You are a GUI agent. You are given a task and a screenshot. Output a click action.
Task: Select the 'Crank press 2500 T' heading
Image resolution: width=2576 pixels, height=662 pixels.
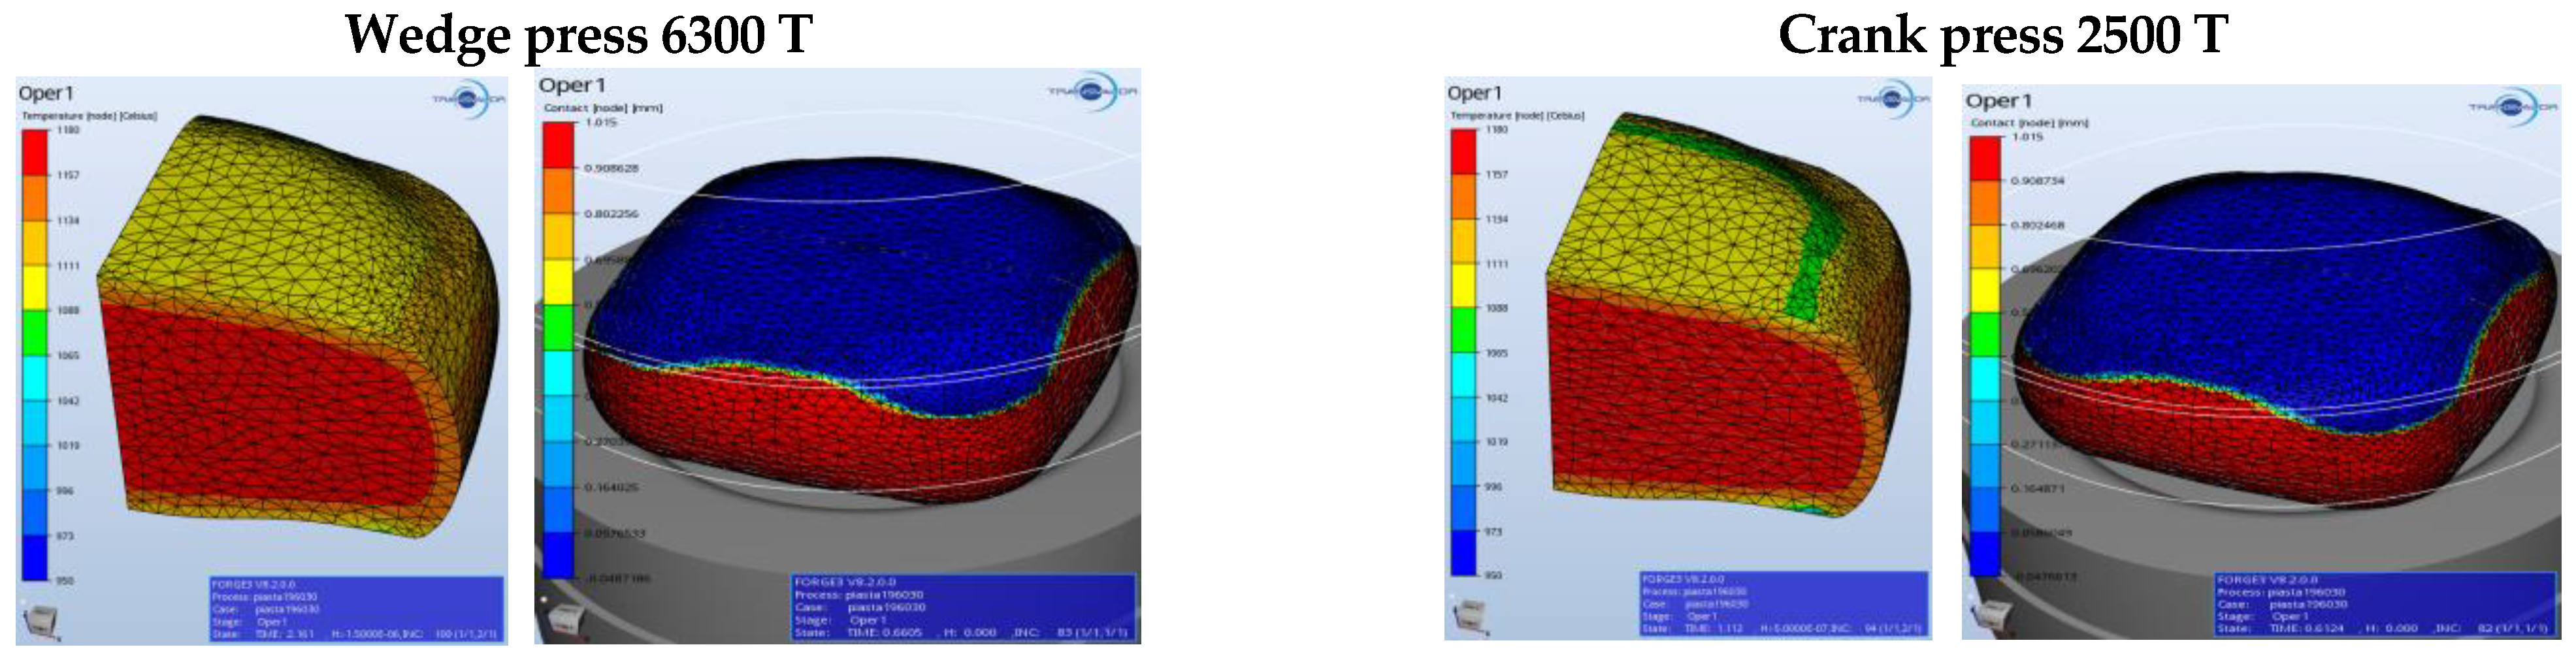[x=2002, y=35]
